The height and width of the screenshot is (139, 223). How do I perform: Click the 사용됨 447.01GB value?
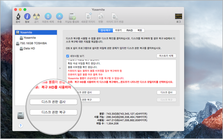point(127,120)
